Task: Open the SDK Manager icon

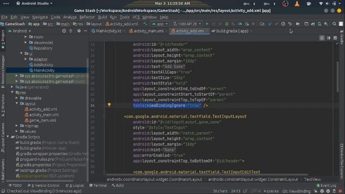Action: (x=326, y=24)
